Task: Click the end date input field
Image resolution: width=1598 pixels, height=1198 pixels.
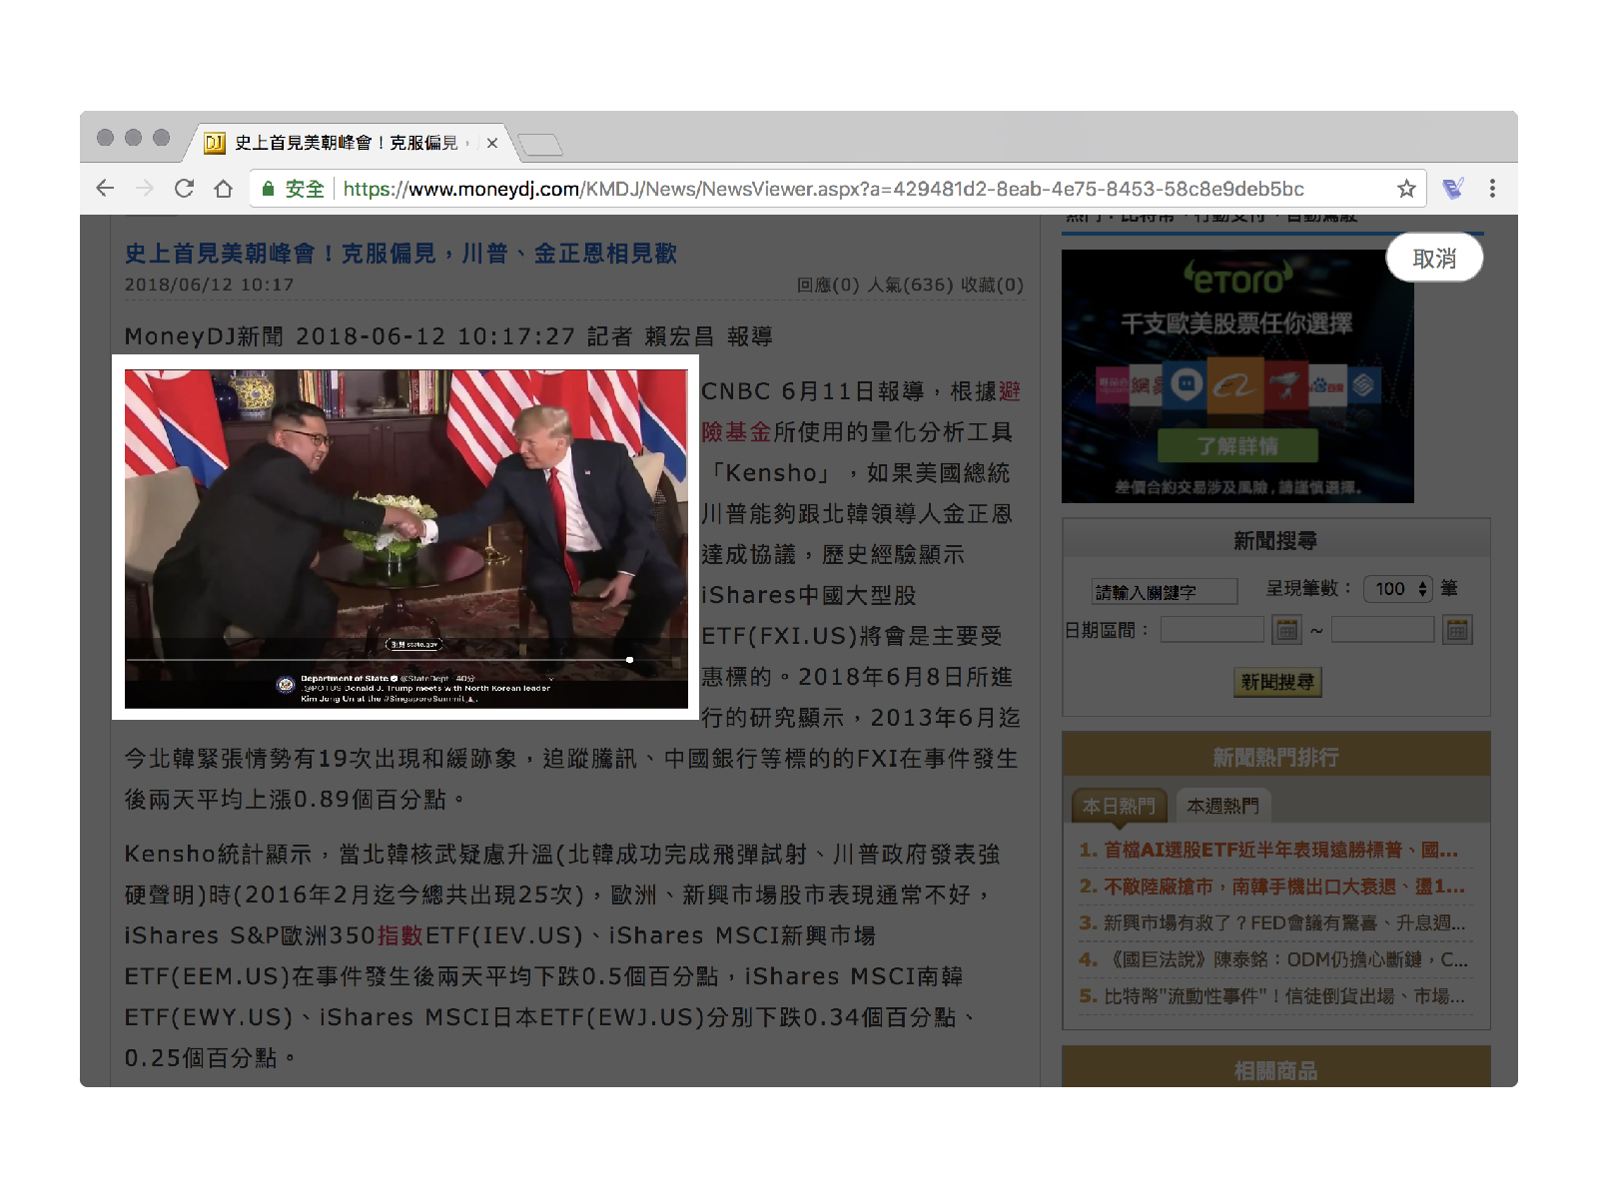Action: [1382, 630]
